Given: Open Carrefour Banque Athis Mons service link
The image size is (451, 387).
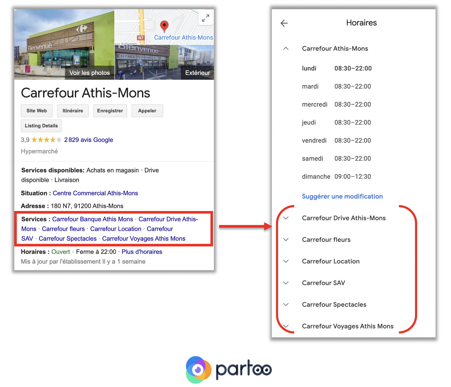Looking at the screenshot, I should coord(93,219).
